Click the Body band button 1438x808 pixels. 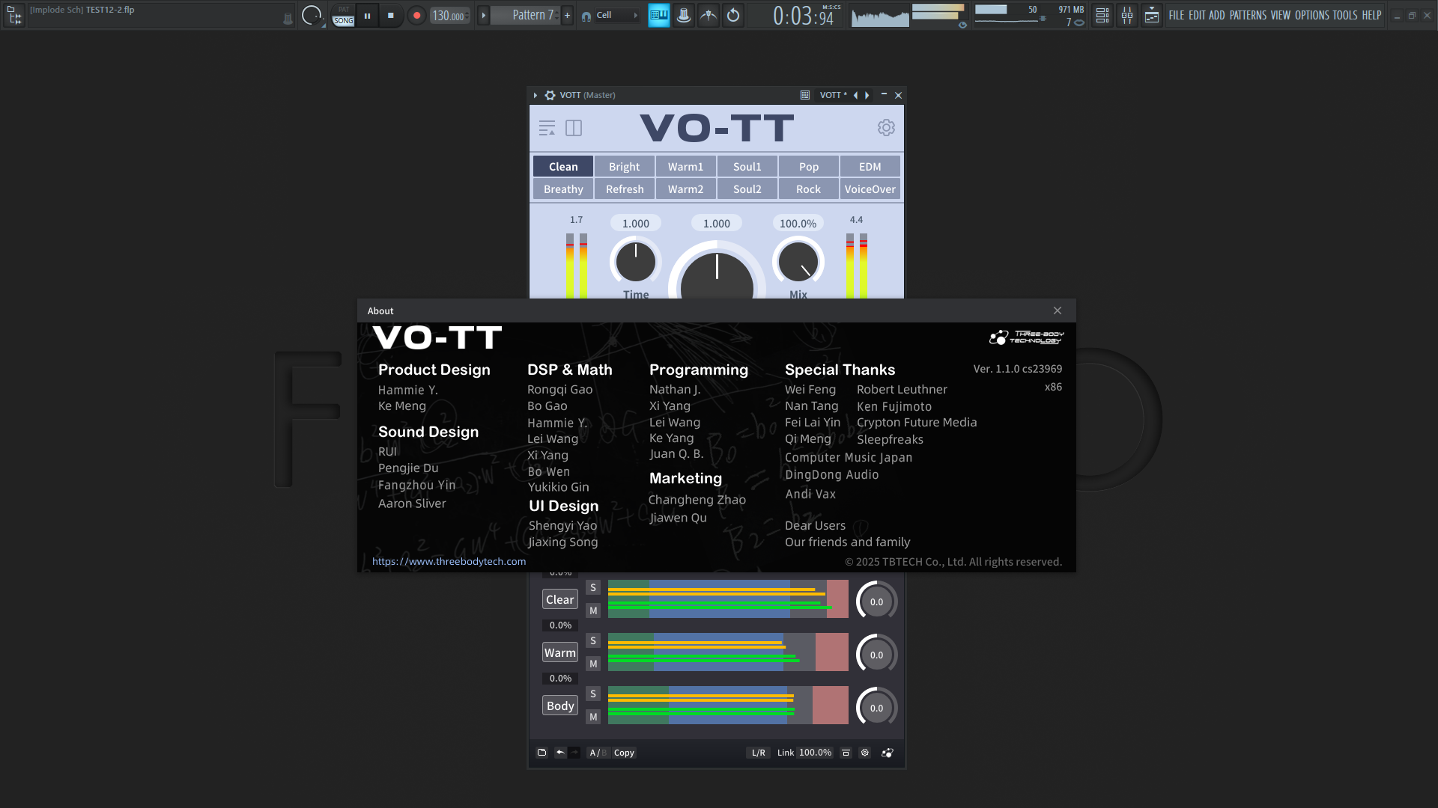(x=560, y=706)
